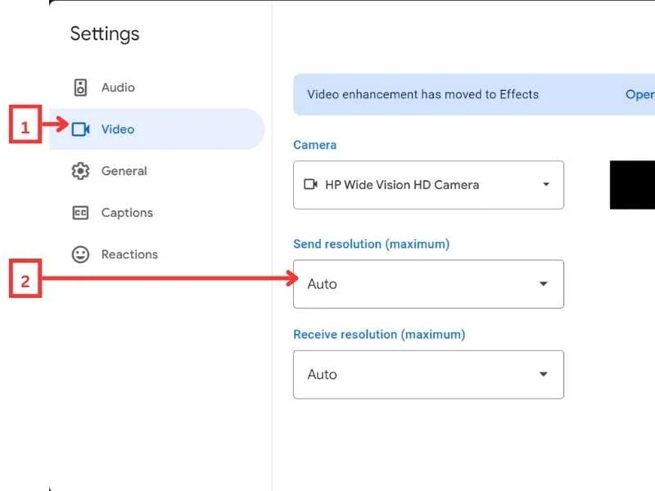Open the Receive resolution Auto dropdown
The height and width of the screenshot is (491, 655).
(428, 375)
